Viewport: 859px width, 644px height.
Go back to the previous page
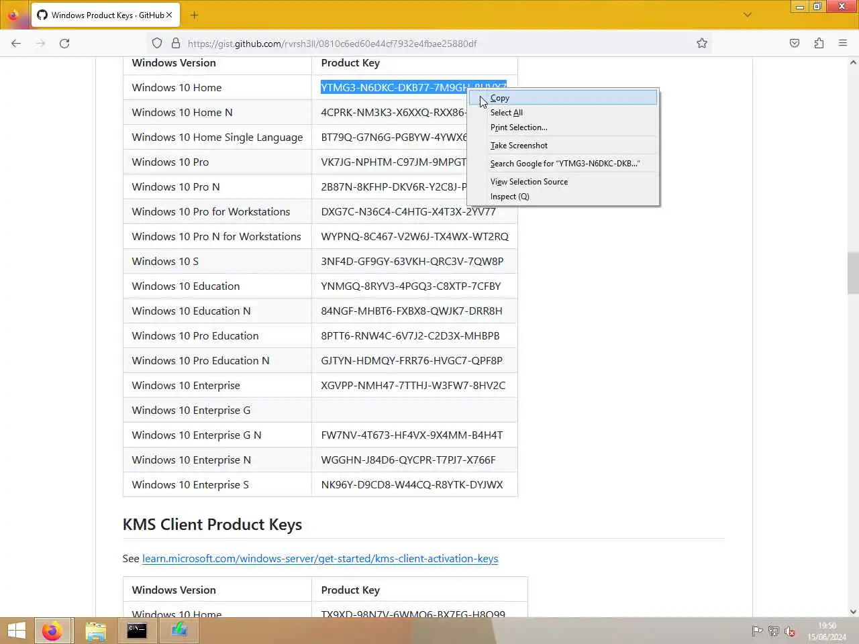16,43
